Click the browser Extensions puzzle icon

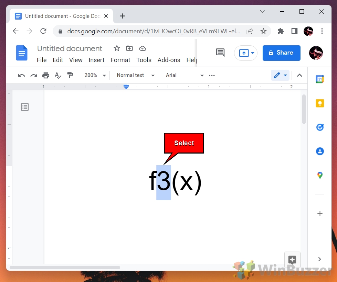pyautogui.click(x=281, y=31)
